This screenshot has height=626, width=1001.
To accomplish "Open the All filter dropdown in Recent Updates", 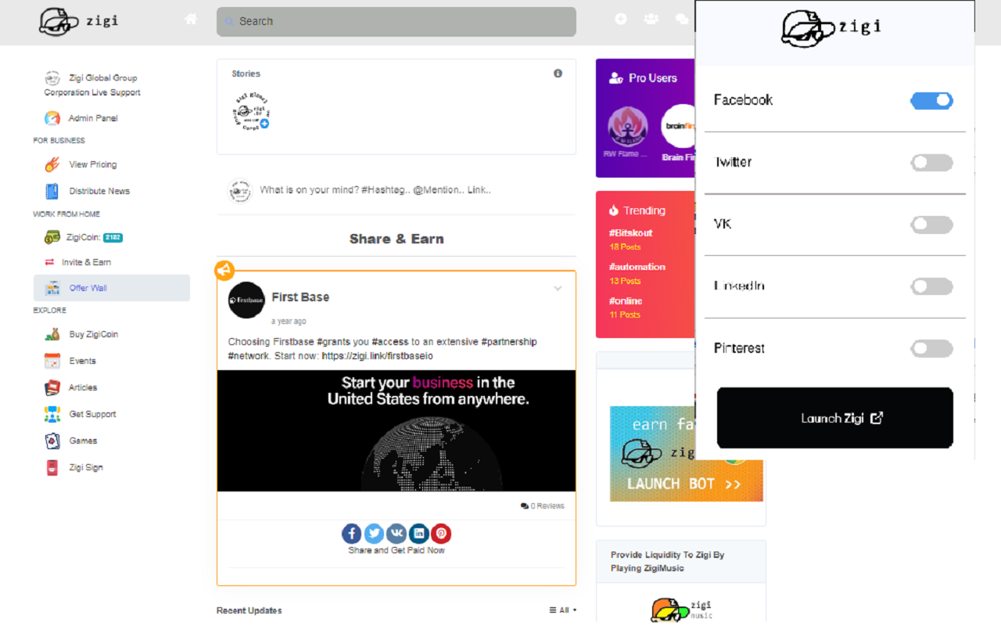I will pos(563,610).
